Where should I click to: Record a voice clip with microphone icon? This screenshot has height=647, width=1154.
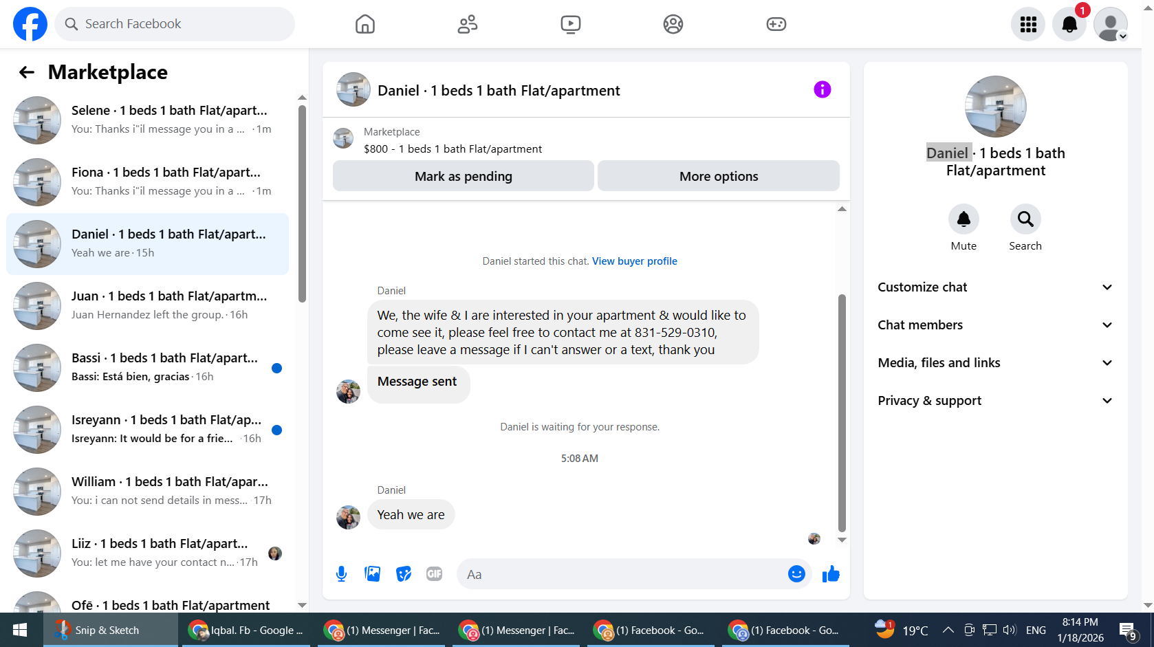[x=341, y=574]
